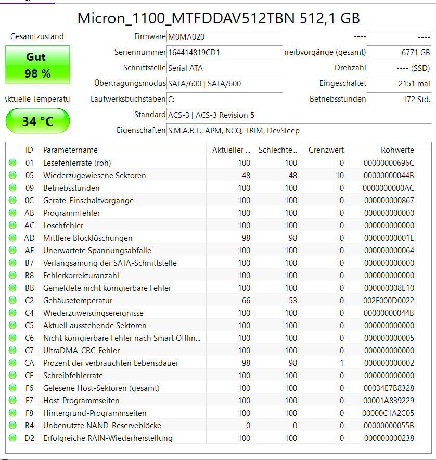436x460 pixels.
Task: Click raw value 000000000064
Action: tap(389, 251)
